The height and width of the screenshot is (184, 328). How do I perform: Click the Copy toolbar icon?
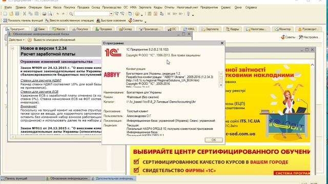pos(31,14)
